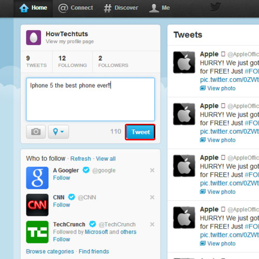
Task: Click View my profile page
Action: coord(69,41)
